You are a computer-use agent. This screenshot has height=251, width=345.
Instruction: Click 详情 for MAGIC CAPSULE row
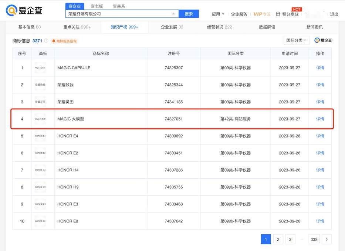click(320, 68)
